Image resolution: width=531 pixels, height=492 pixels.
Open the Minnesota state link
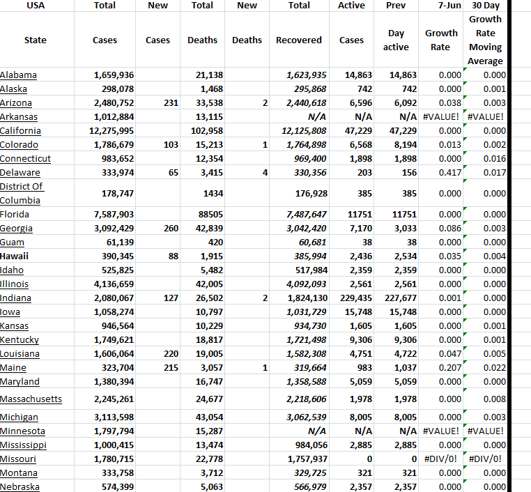coord(22,431)
